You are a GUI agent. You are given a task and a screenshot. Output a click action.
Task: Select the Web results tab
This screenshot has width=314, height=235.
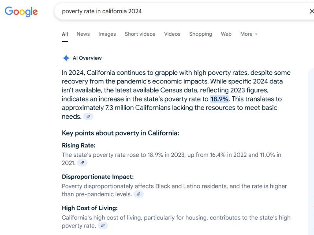[226, 34]
